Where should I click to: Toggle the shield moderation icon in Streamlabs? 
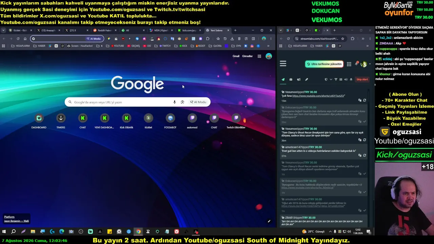326,80
